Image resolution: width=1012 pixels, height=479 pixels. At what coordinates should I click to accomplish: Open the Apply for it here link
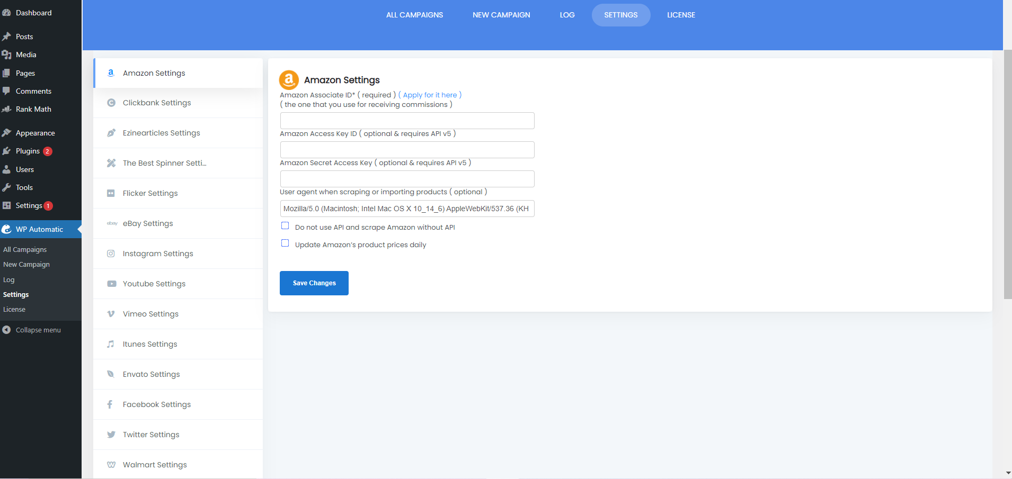(430, 95)
